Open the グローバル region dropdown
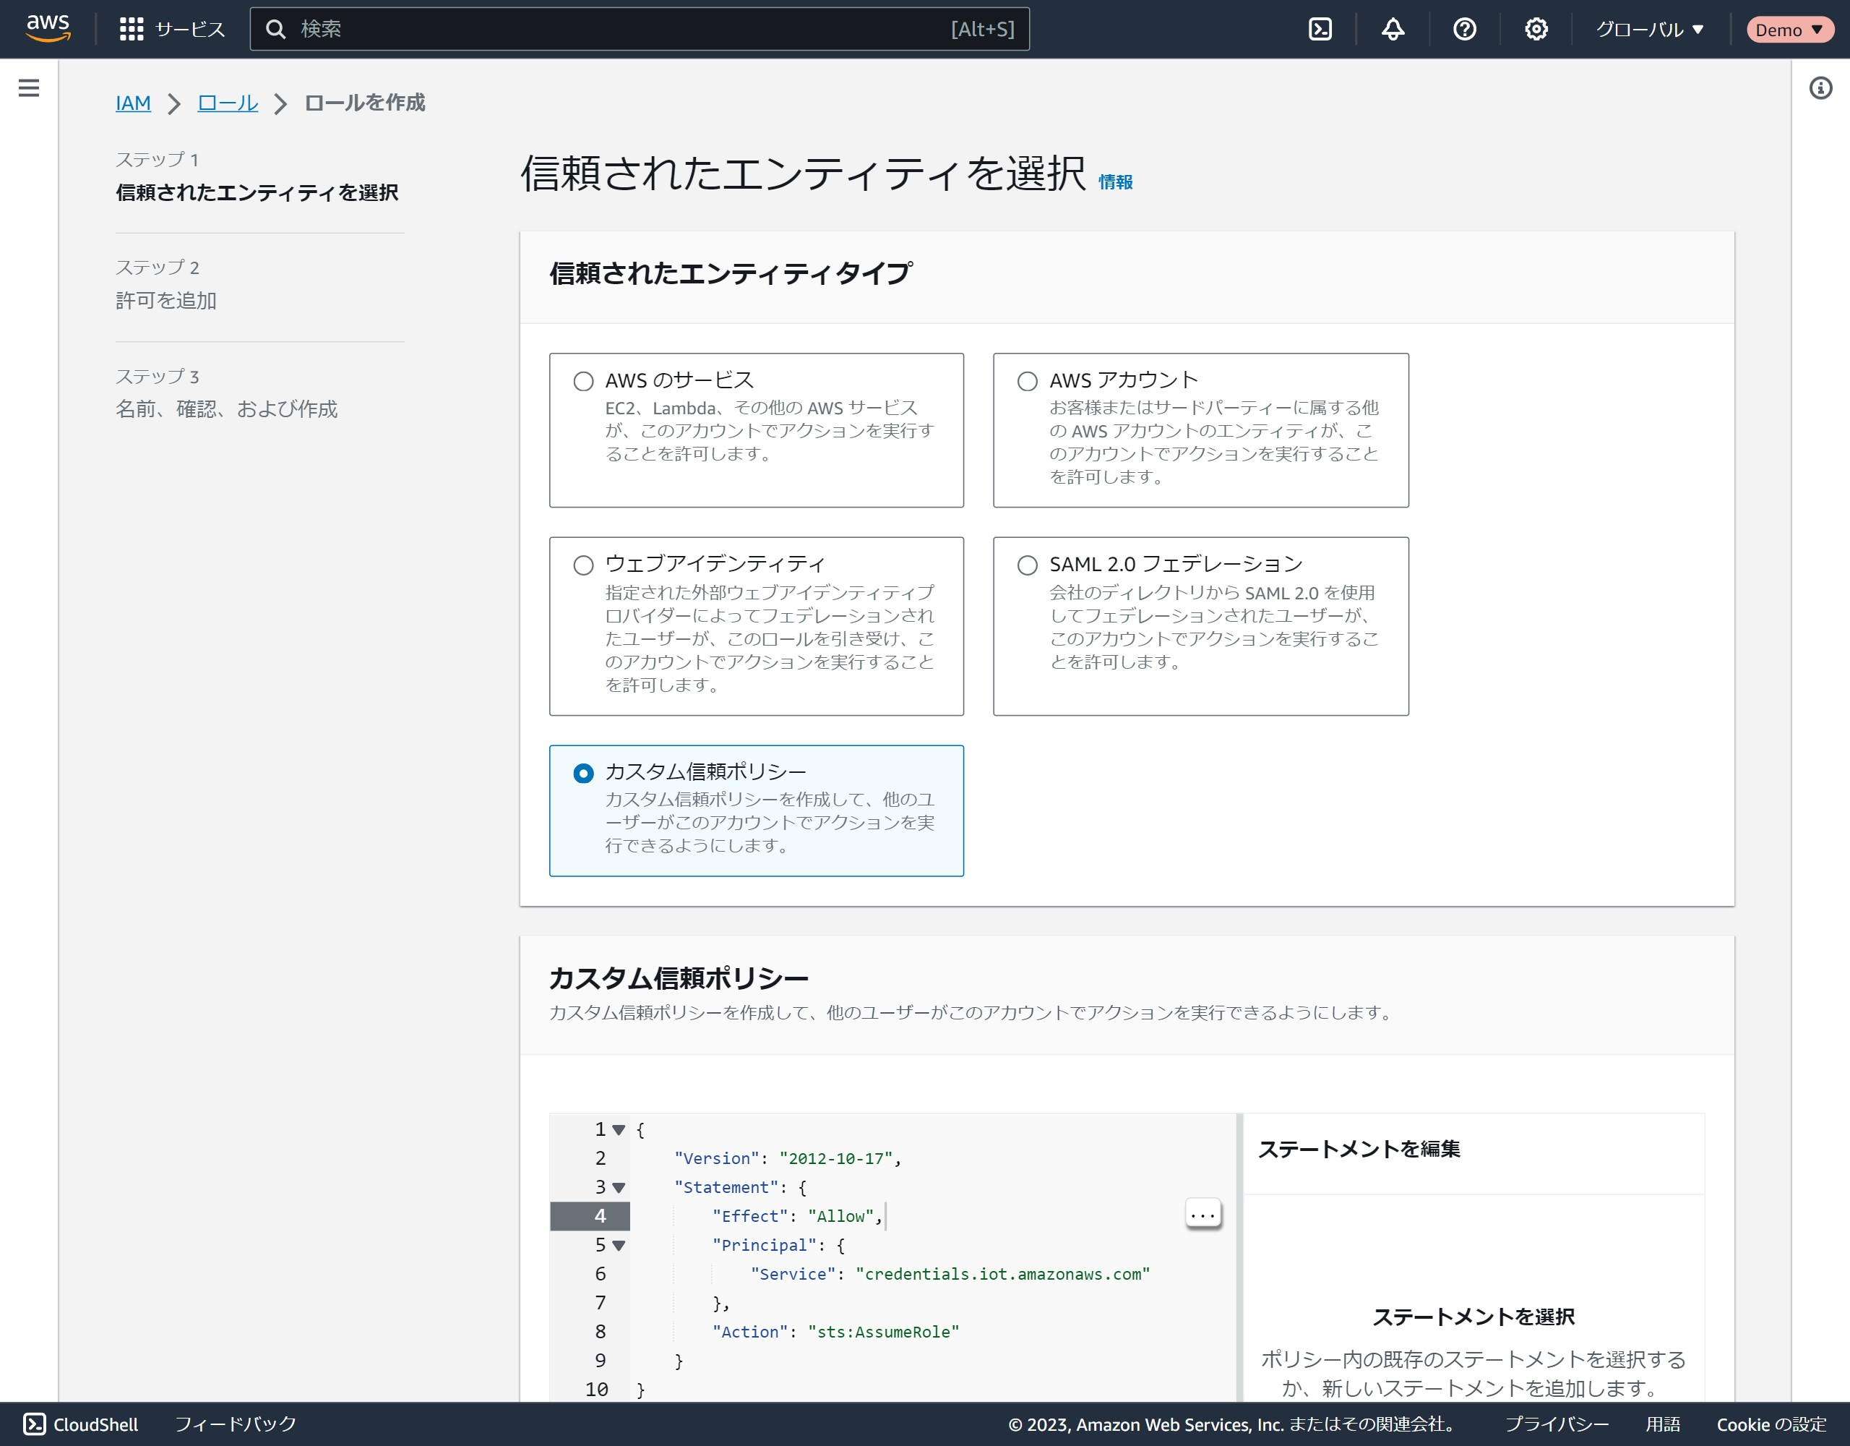The image size is (1850, 1446). pyautogui.click(x=1648, y=30)
